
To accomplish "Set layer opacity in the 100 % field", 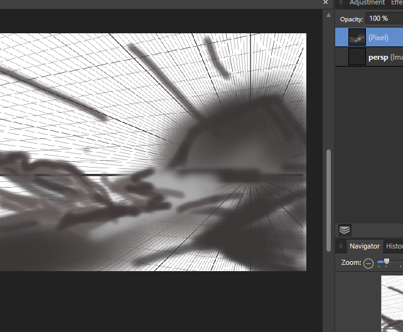I will (x=384, y=18).
